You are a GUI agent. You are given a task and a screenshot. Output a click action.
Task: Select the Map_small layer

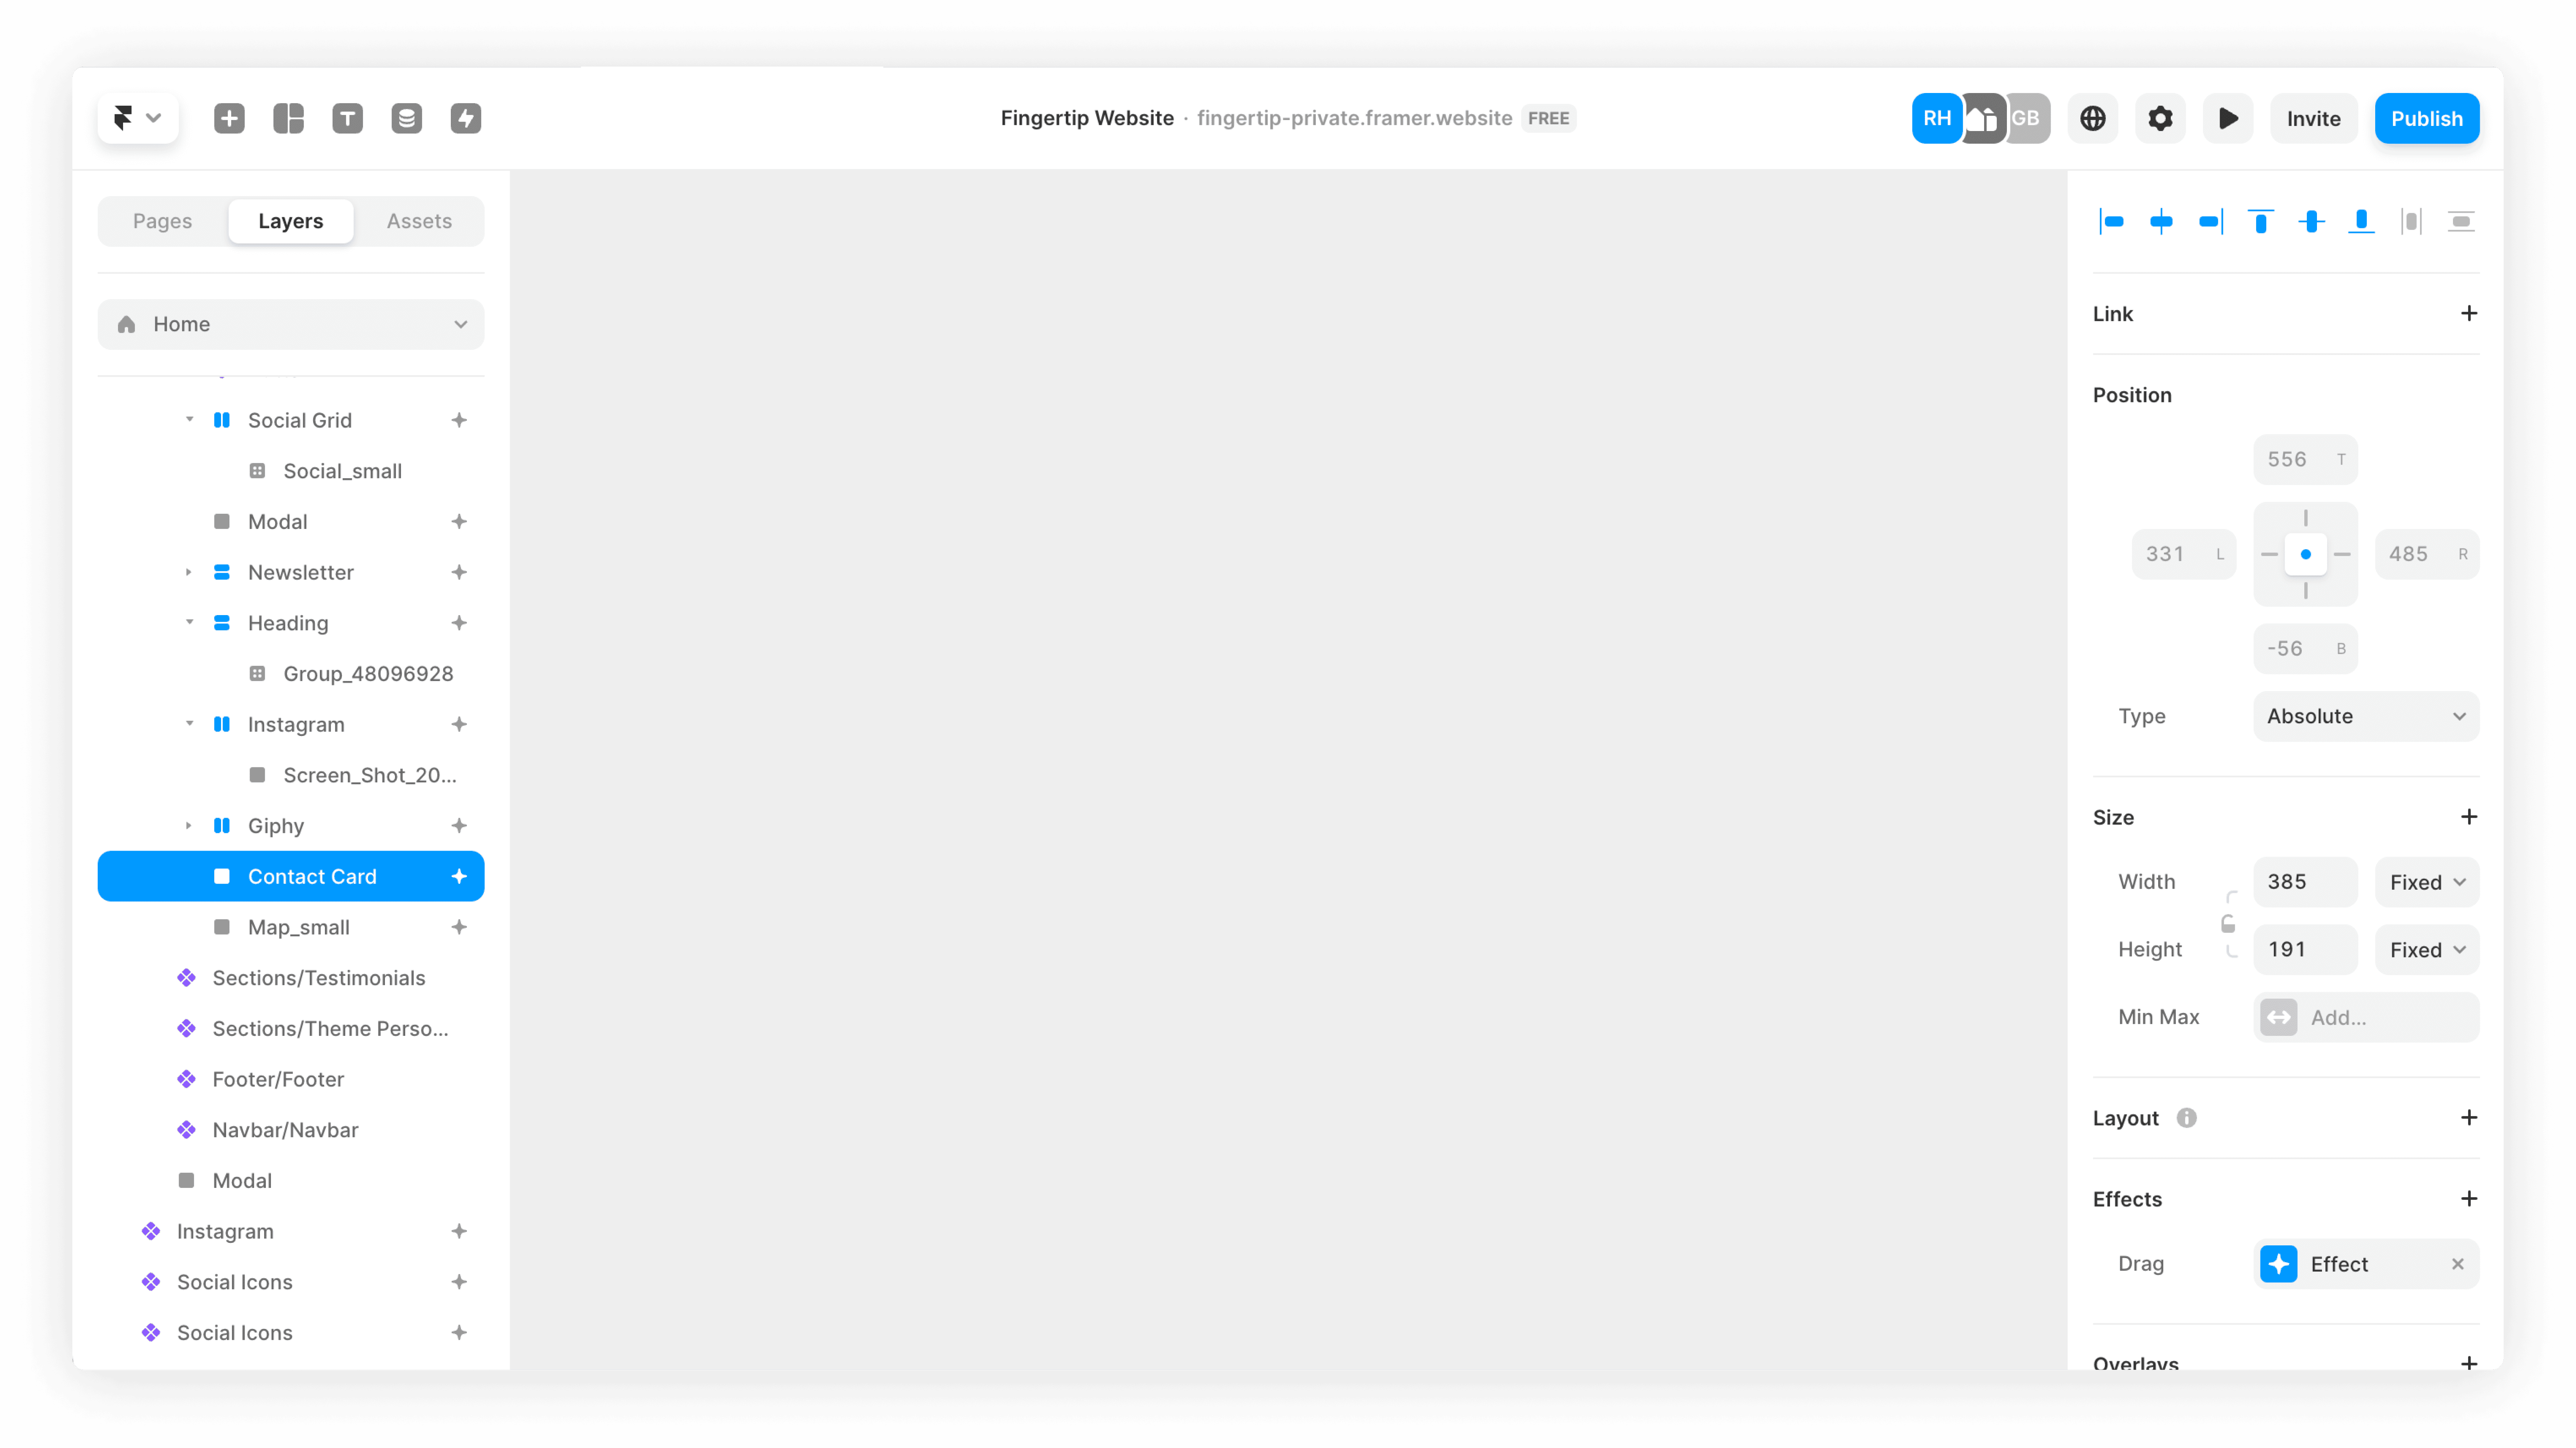[291, 927]
